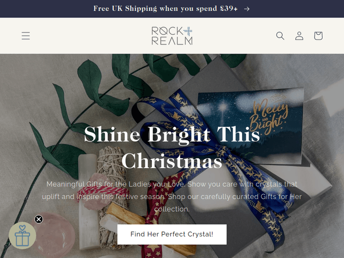Screen dimensions: 344x258
Task: Open the account login icon
Action: (299, 36)
